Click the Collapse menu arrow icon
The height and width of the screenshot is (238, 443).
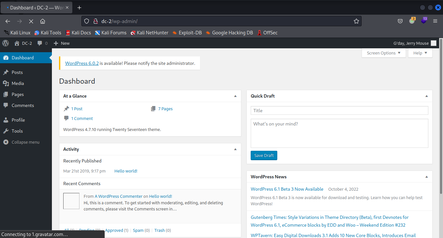6,142
